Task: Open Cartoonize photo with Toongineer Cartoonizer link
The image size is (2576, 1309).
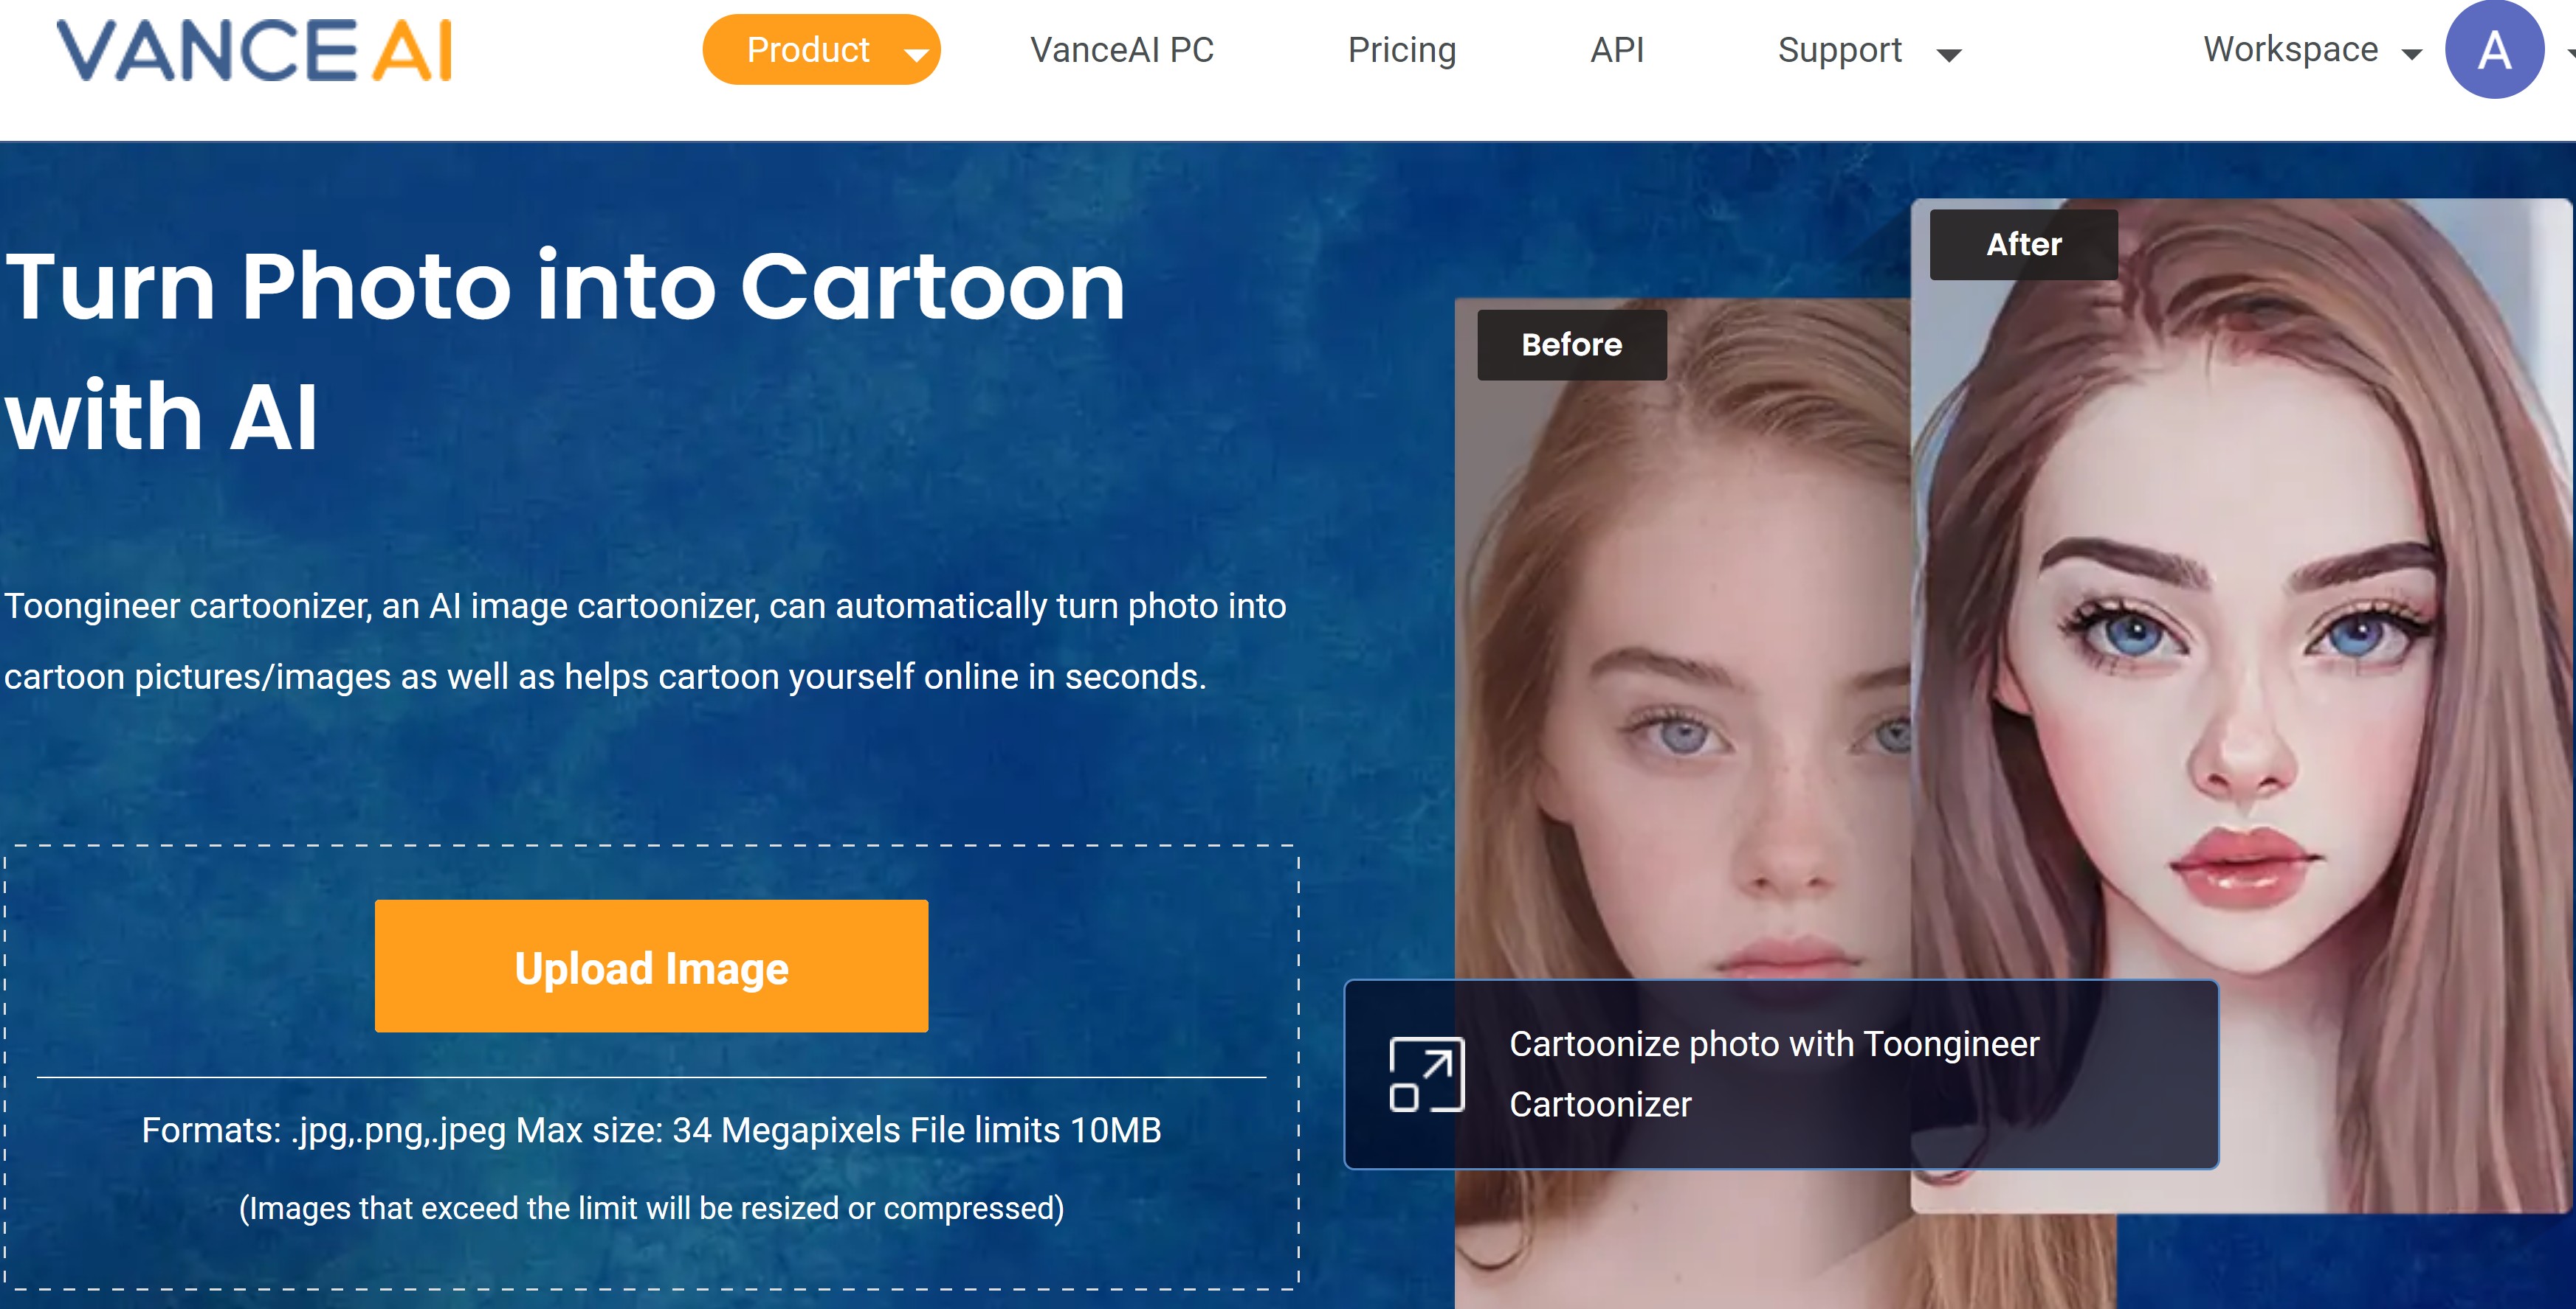Action: point(1781,1074)
